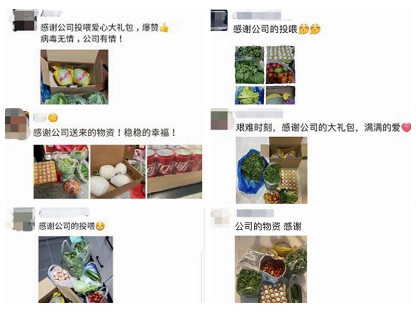Open the white melons in cardboard box photo
This screenshot has width=416, height=312.
[x=118, y=172]
